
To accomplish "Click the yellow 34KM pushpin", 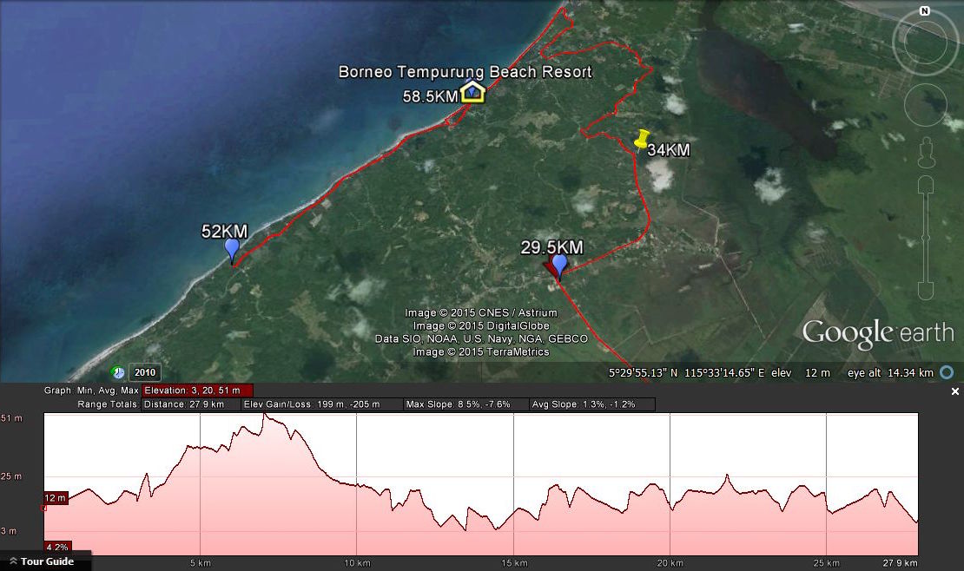I will pos(642,141).
